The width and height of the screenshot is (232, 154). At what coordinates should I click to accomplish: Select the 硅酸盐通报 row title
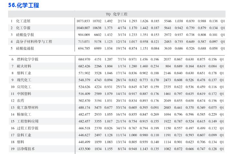tap(25, 48)
